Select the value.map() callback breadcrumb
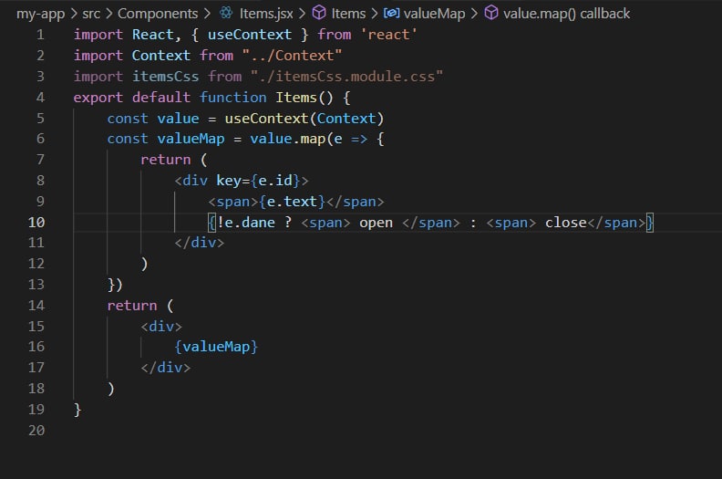Screen dimensions: 722x479 coord(566,14)
